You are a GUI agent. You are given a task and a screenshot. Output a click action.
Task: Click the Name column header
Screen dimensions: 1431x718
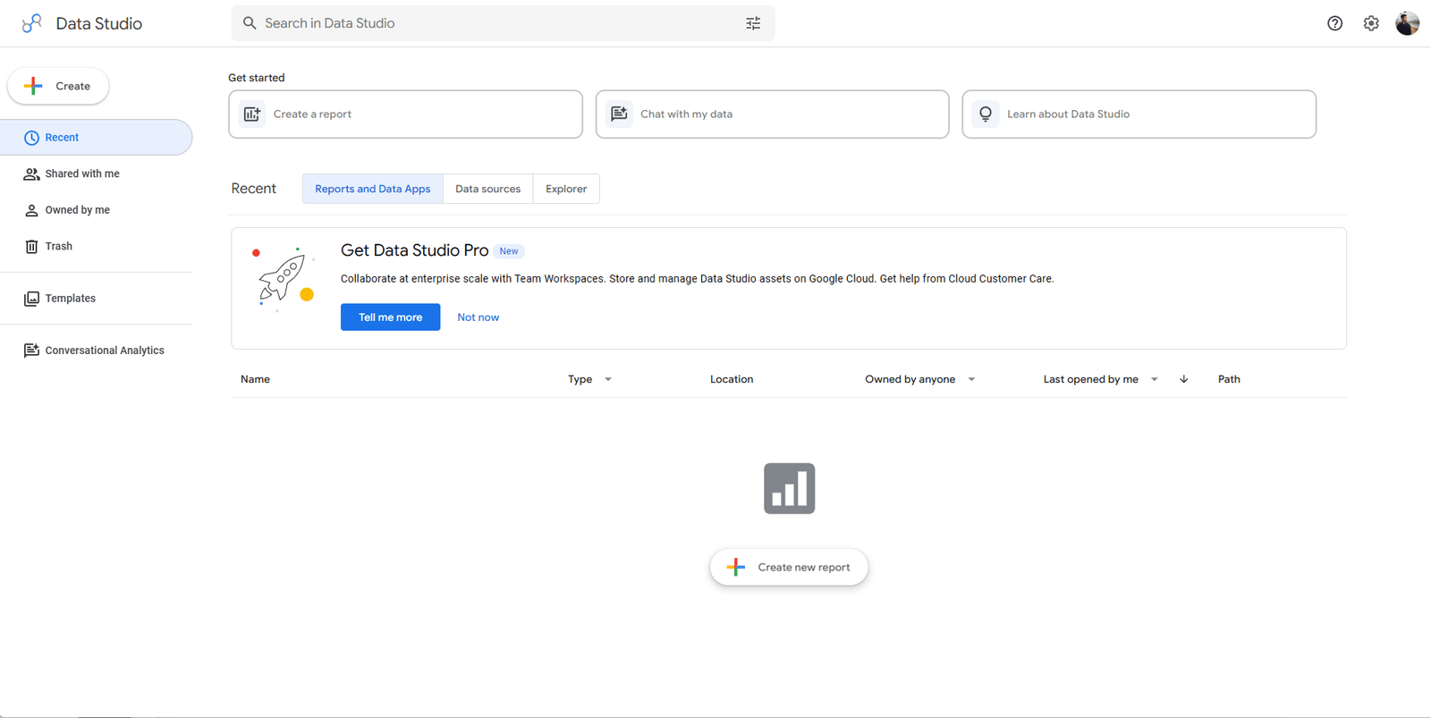coord(255,379)
